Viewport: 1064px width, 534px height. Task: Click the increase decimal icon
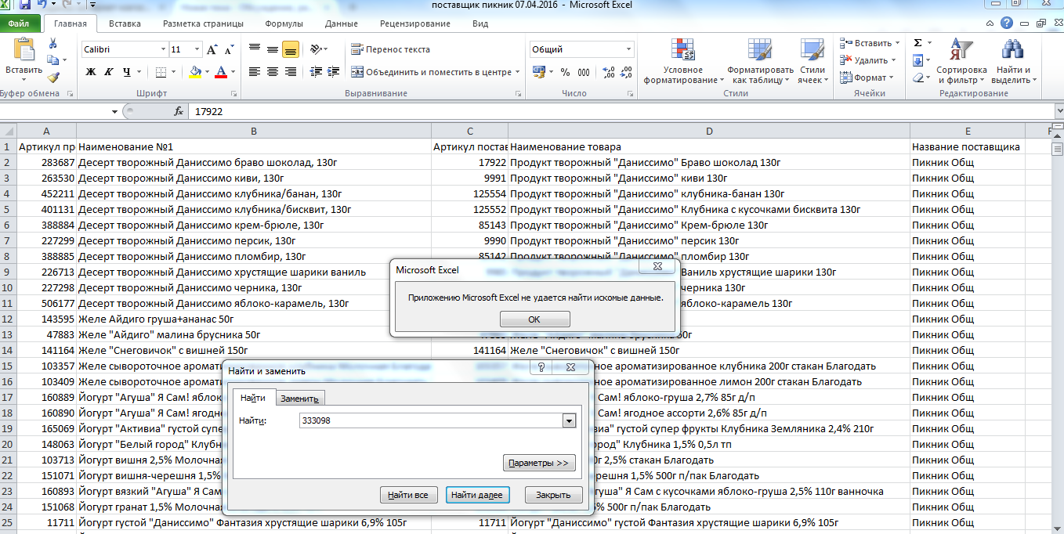coord(607,72)
